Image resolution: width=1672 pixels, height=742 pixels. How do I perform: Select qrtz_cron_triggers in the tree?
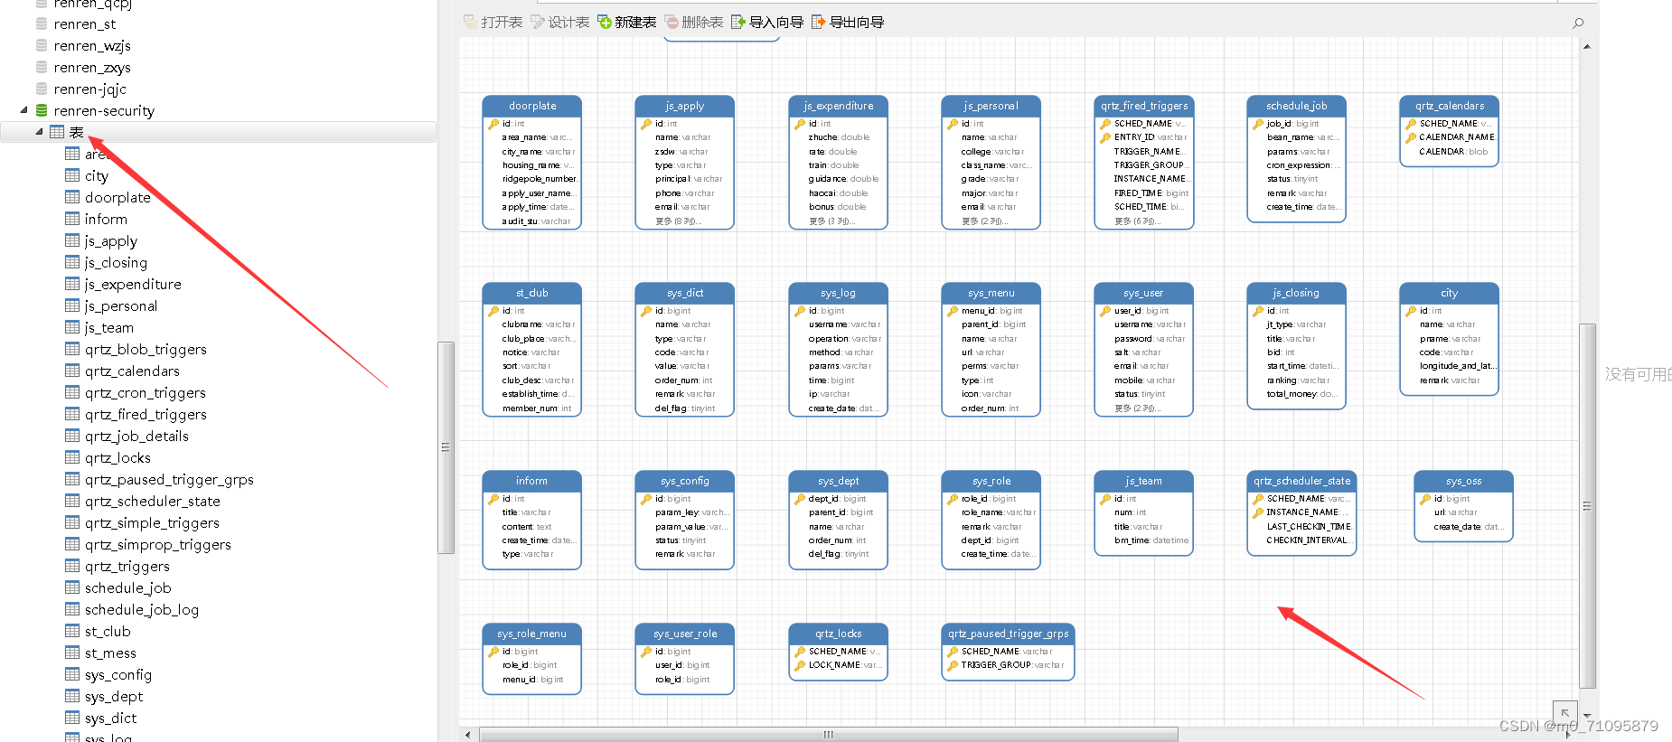[x=146, y=392]
